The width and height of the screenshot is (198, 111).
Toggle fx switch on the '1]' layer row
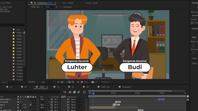(x=25, y=108)
